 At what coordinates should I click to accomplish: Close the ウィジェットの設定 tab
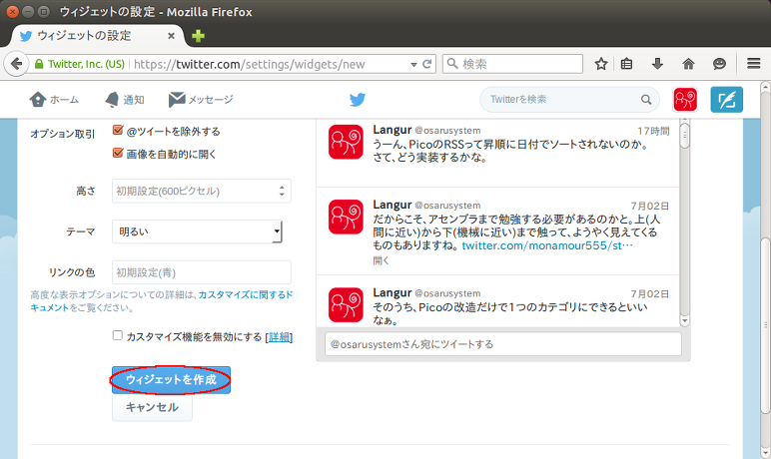click(171, 35)
